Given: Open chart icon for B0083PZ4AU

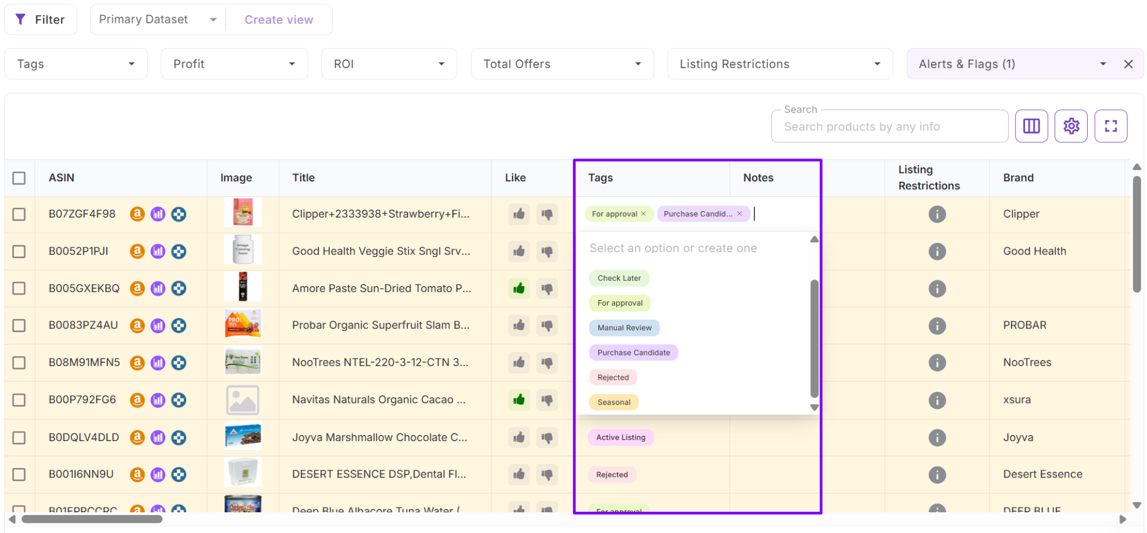Looking at the screenshot, I should pos(158,325).
